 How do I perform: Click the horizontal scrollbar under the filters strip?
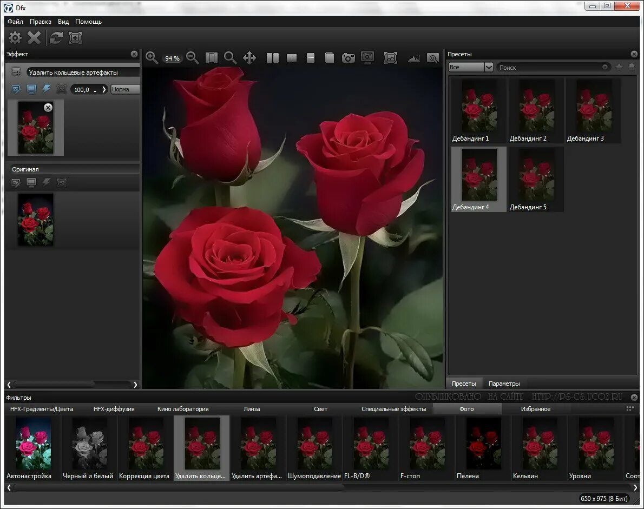179,487
